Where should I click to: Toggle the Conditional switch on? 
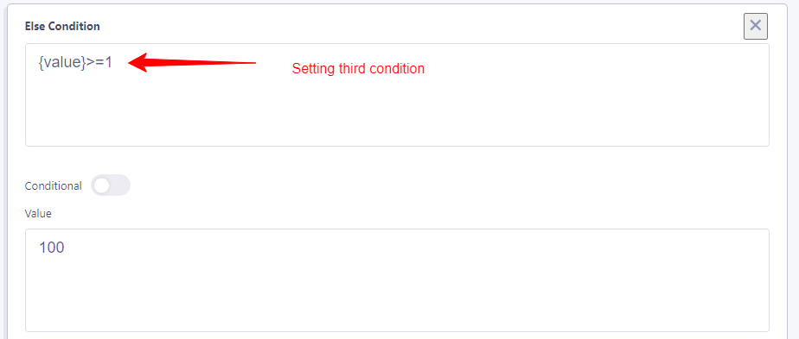[111, 185]
